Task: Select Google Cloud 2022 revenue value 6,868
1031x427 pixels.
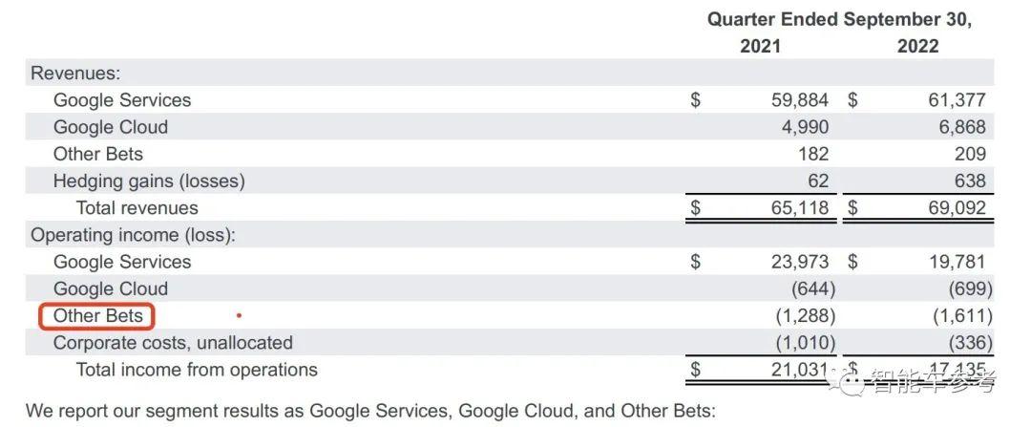Action: [962, 127]
